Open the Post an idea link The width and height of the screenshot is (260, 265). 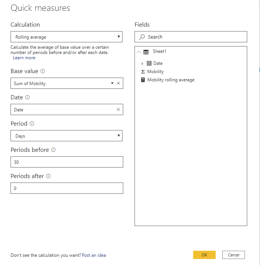(94, 255)
